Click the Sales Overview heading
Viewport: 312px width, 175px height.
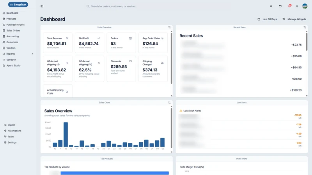tap(58, 111)
